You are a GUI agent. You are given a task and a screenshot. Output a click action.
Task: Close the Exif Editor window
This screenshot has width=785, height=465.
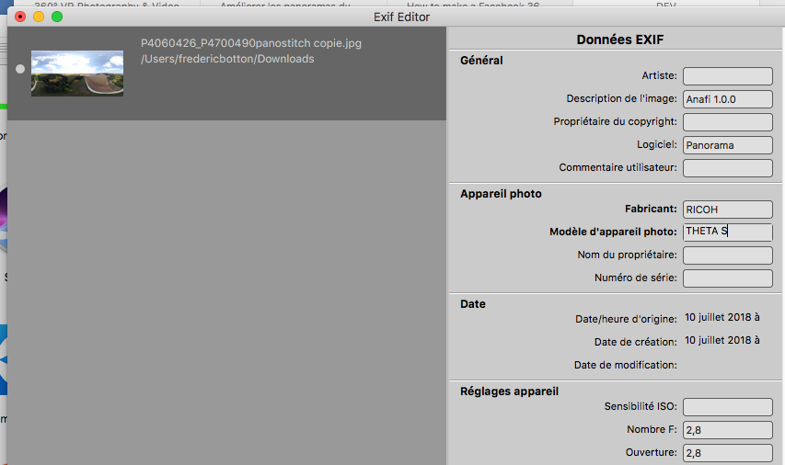point(20,17)
